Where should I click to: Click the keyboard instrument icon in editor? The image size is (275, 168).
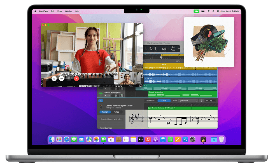coord(101,107)
